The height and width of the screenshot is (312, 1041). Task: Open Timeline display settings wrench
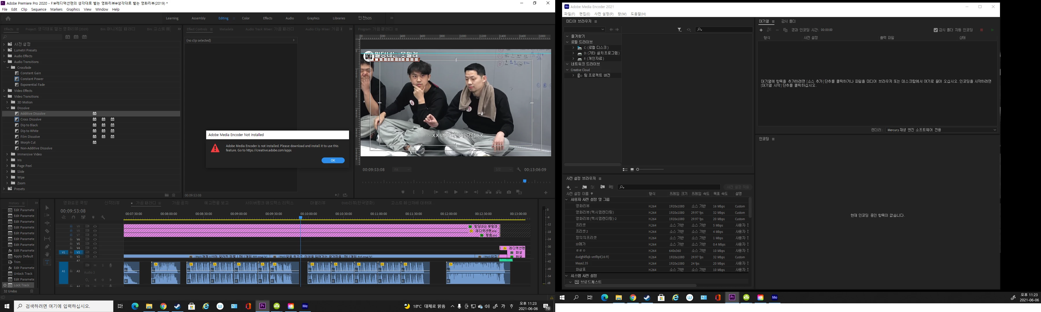point(103,218)
